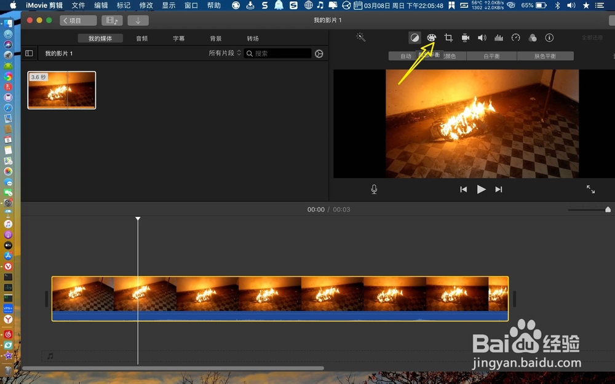The height and width of the screenshot is (384, 615).
Task: Open the 所有片段 filter dropdown
Action: click(224, 53)
